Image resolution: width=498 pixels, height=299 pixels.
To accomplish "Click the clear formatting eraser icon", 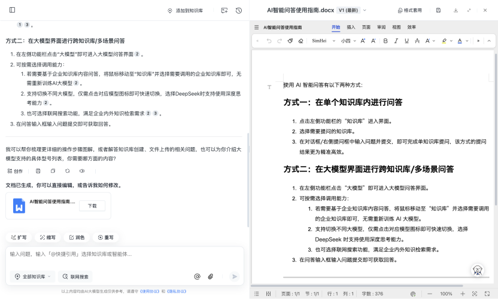I will [x=300, y=41].
